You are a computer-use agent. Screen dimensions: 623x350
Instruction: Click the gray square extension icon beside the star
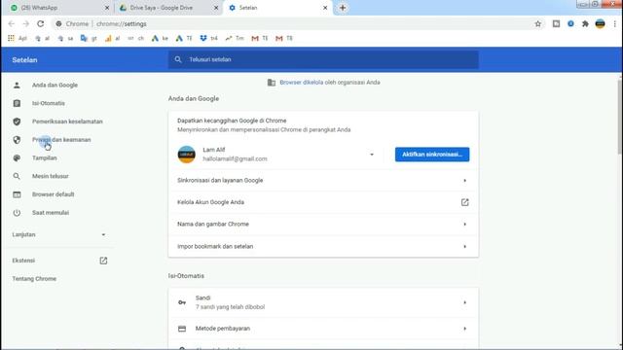(x=556, y=23)
